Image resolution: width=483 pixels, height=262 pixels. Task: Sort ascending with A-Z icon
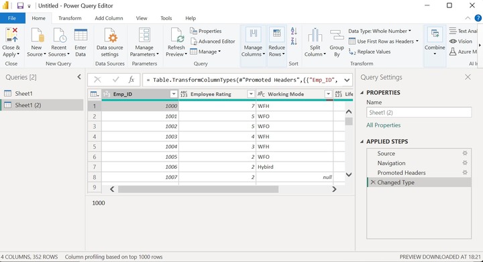(294, 31)
